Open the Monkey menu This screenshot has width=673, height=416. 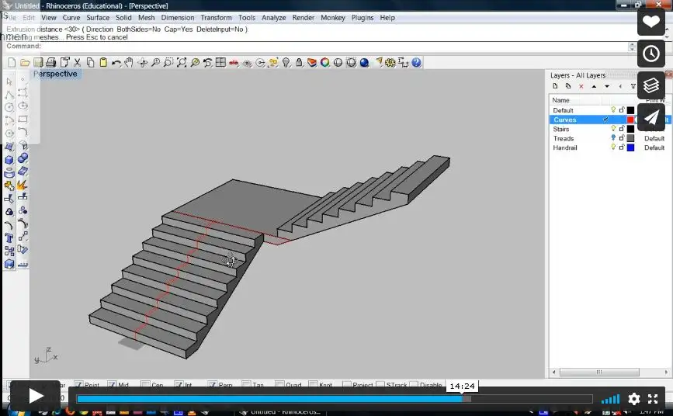coord(333,18)
